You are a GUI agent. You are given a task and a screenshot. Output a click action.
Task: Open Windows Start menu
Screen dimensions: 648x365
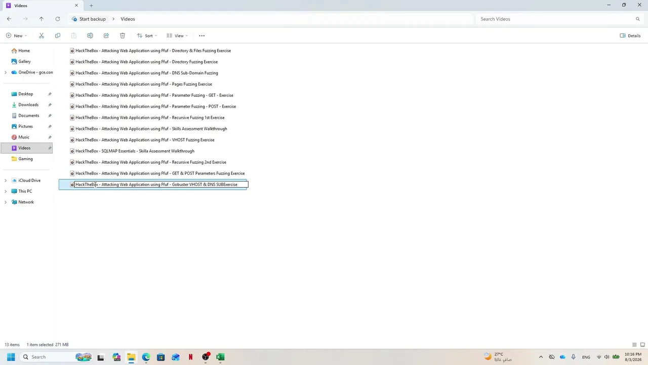pyautogui.click(x=11, y=357)
